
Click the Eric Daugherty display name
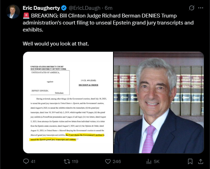(41, 8)
